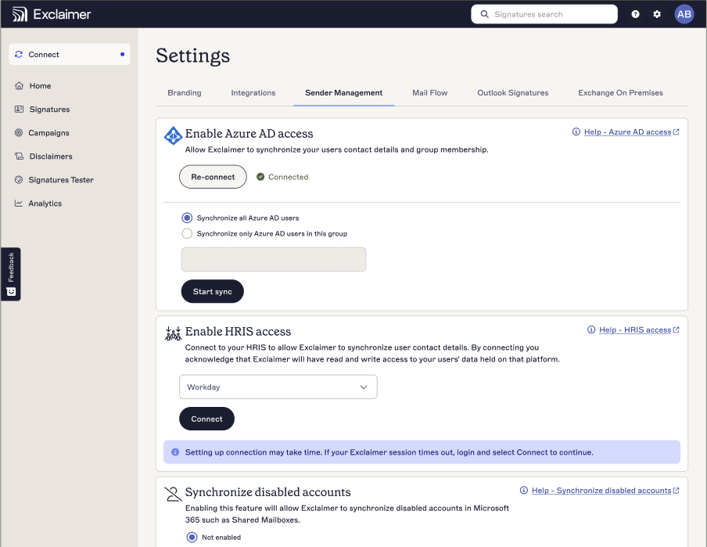707x547 pixels.
Task: Open the settings gear in the top bar
Action: point(657,14)
